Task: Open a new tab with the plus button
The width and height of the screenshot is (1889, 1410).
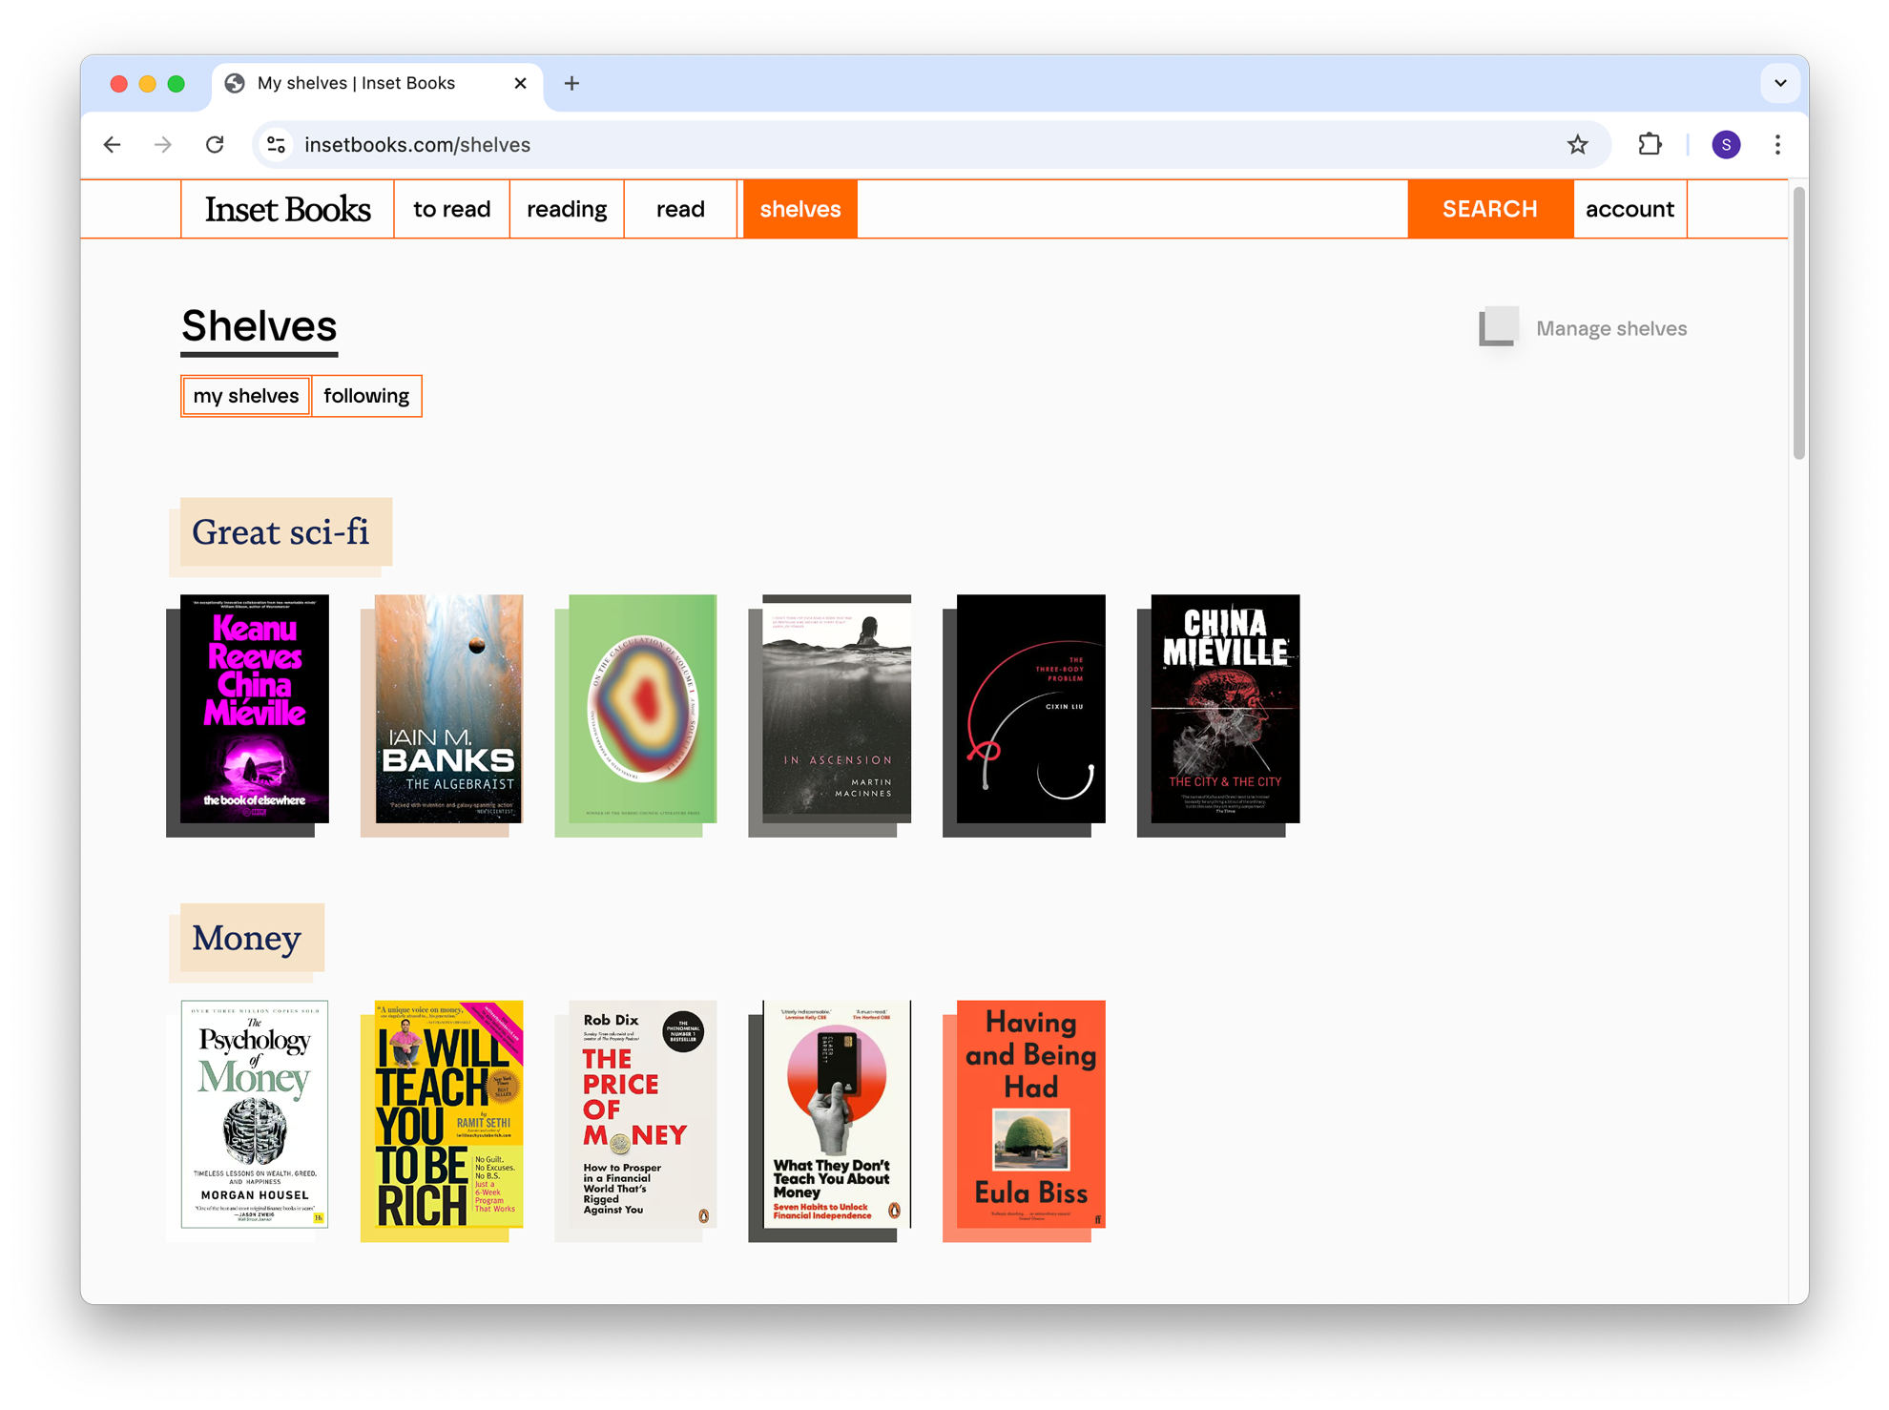Action: click(x=571, y=83)
